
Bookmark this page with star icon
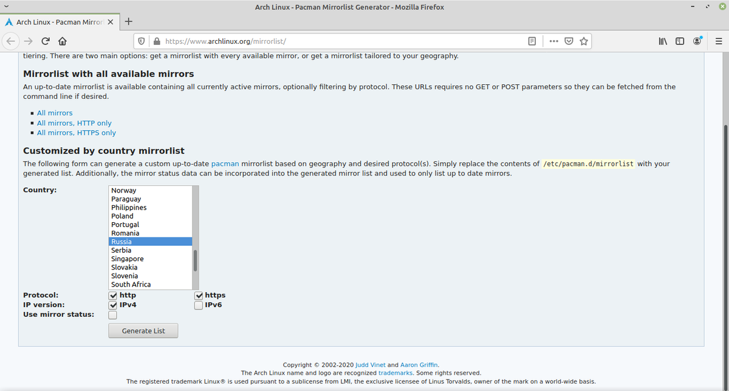(x=584, y=42)
